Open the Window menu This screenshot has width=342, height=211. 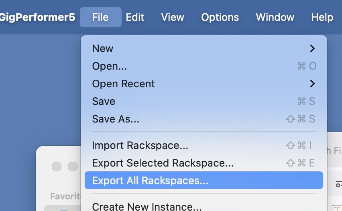coord(275,17)
